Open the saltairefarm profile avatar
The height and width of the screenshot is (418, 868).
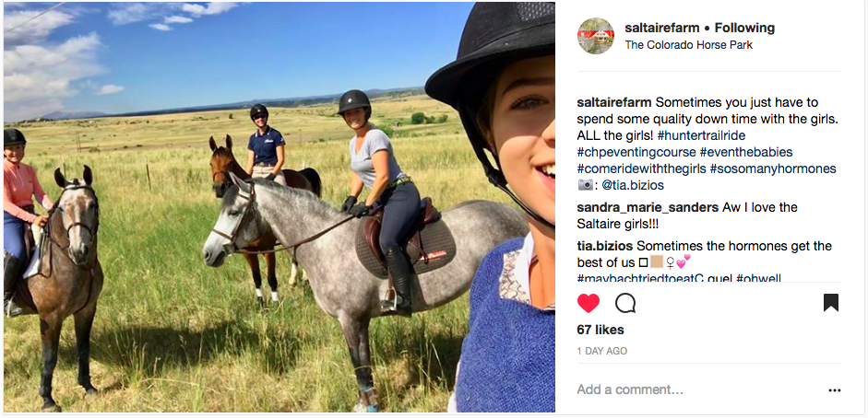point(596,36)
